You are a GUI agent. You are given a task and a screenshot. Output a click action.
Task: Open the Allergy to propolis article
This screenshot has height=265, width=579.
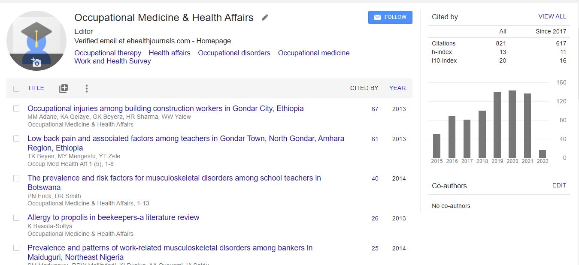[113, 217]
